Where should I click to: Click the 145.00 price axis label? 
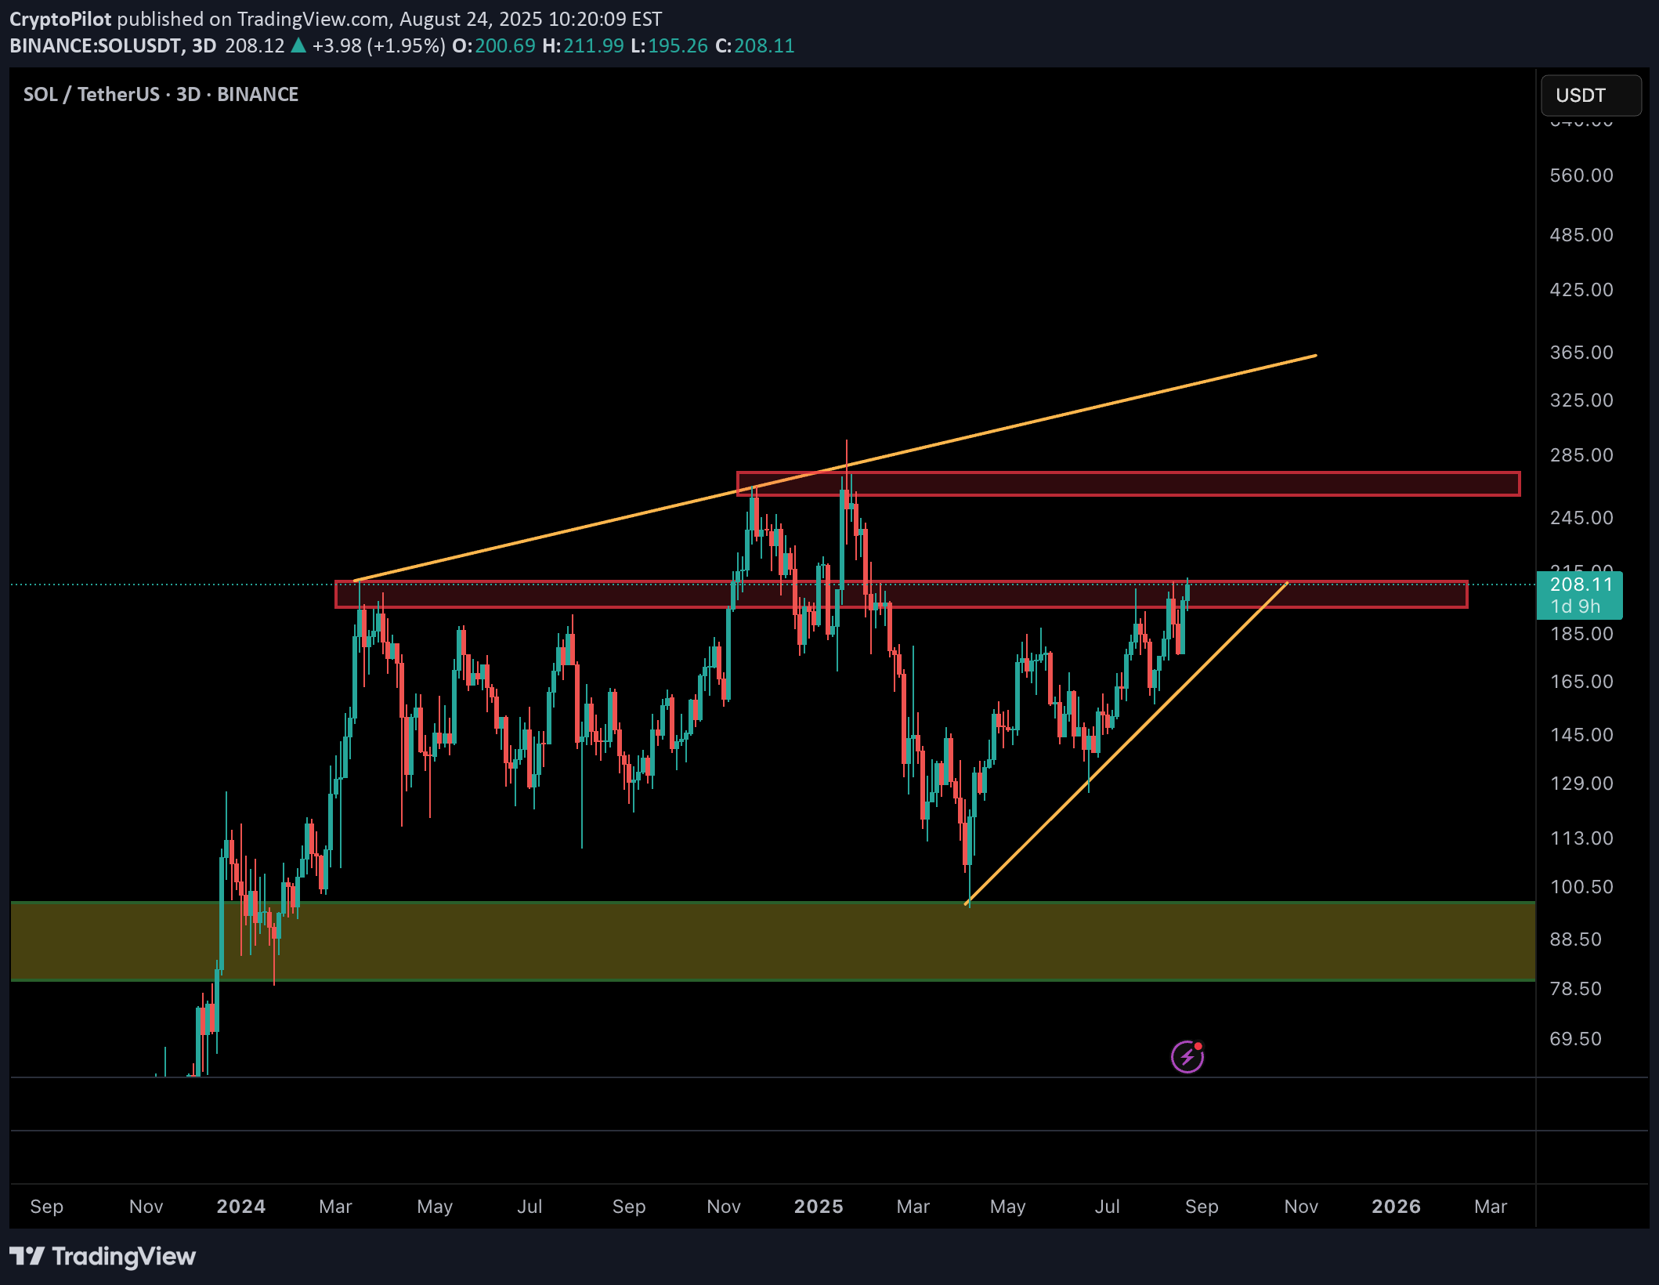pos(1581,735)
